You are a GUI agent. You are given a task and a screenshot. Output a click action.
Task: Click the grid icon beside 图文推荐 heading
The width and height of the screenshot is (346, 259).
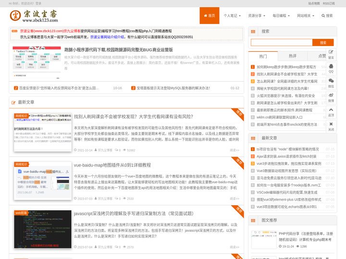253,221
